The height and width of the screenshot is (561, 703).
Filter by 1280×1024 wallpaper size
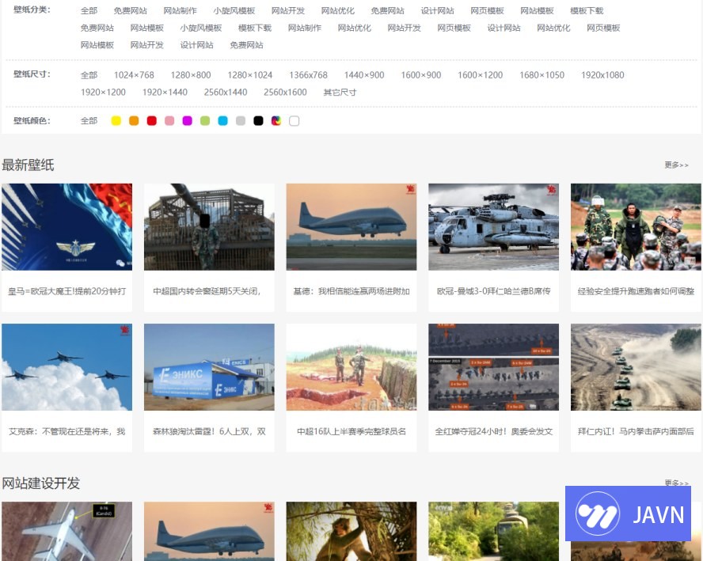coord(249,75)
